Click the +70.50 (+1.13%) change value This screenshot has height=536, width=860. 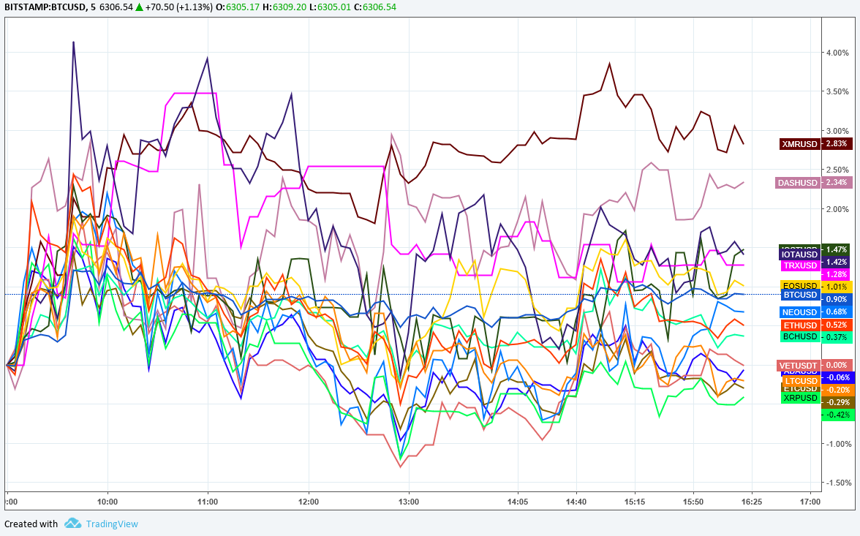(x=178, y=7)
